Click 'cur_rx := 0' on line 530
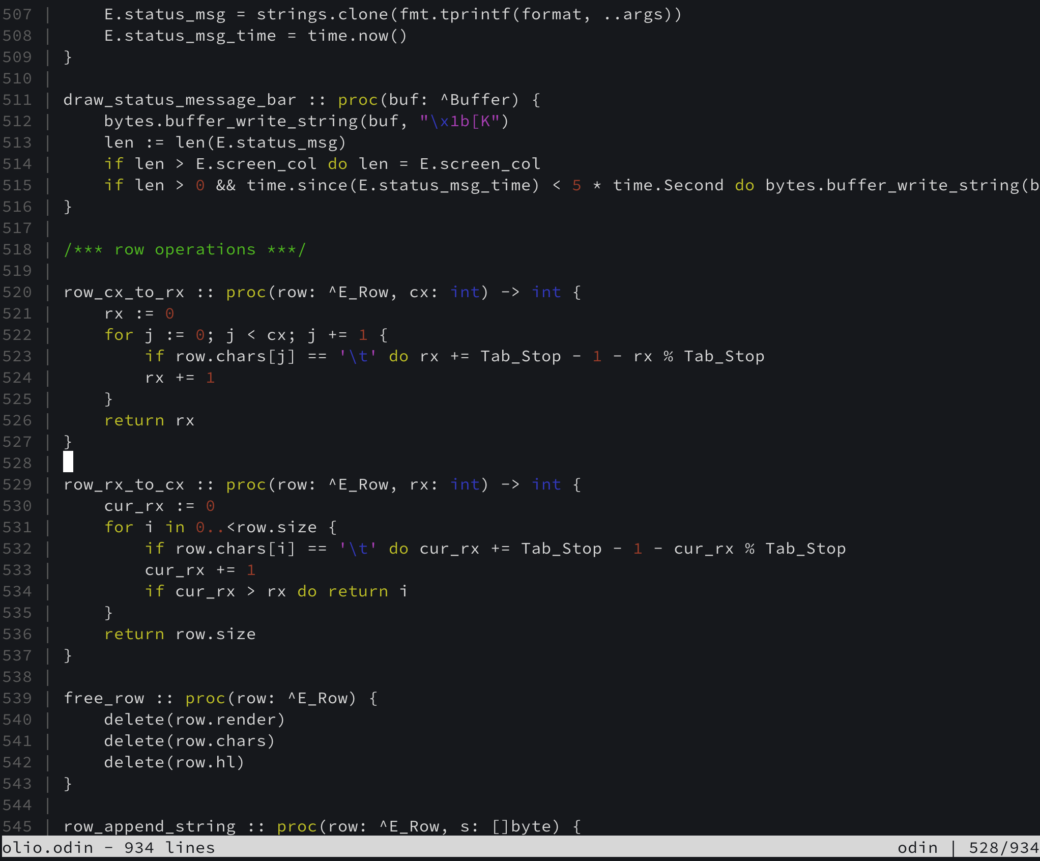The image size is (1040, 861). coord(159,506)
